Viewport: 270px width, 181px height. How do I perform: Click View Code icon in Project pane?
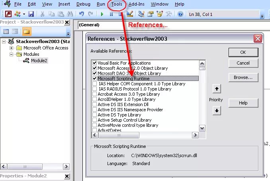(6, 31)
